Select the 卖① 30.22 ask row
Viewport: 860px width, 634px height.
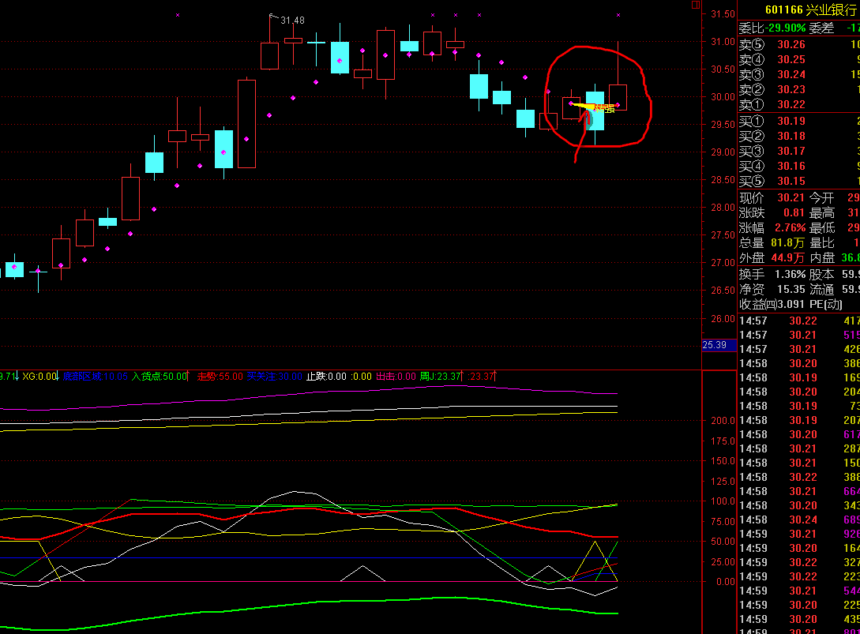[x=798, y=104]
